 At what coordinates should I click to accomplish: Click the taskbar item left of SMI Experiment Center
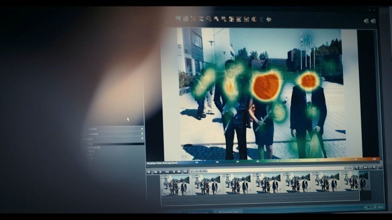pyautogui.click(x=198, y=212)
